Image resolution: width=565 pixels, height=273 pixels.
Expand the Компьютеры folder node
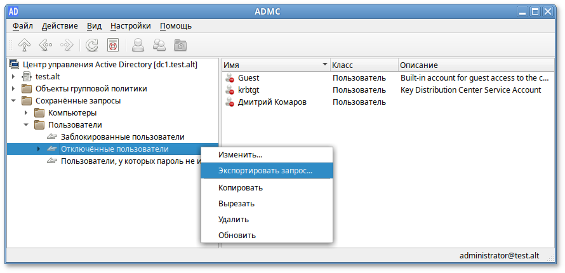point(26,113)
